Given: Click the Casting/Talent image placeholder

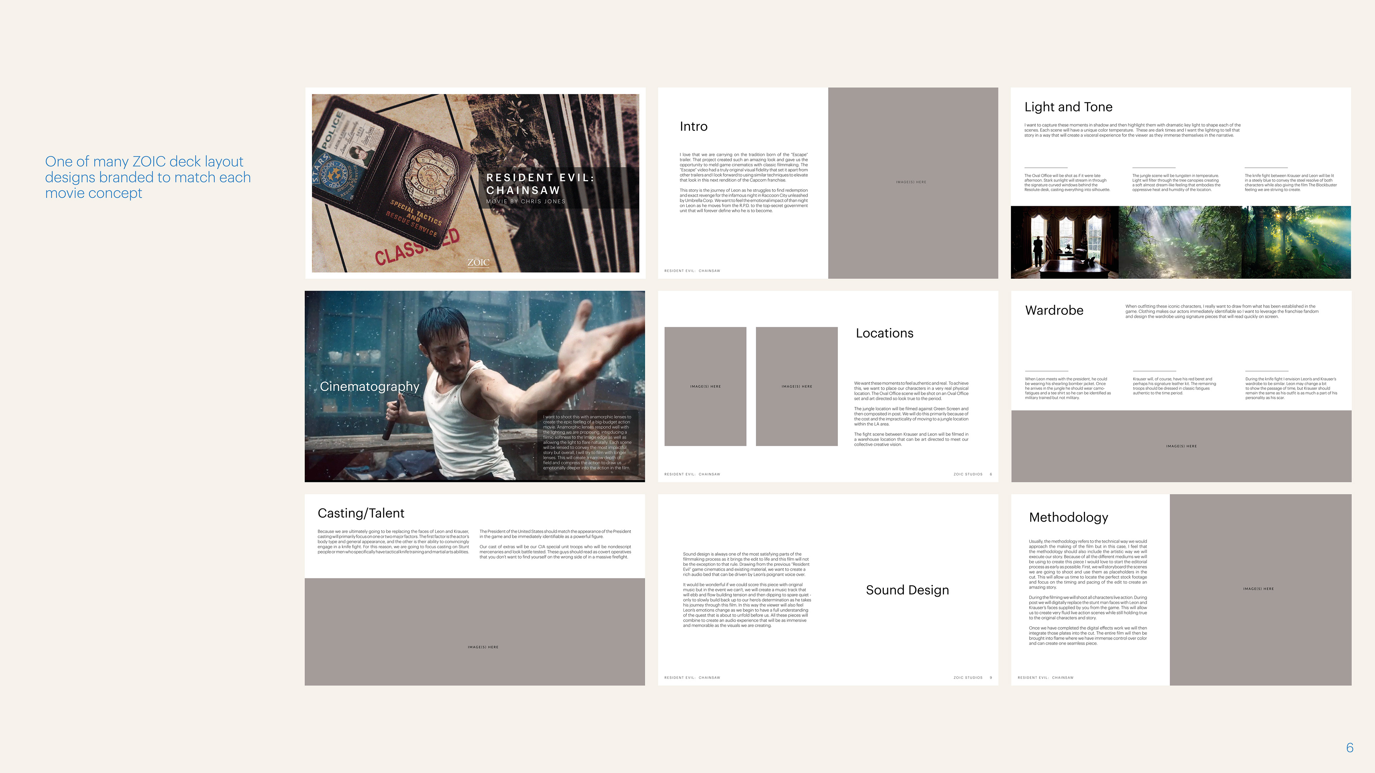Looking at the screenshot, I should pos(474,632).
